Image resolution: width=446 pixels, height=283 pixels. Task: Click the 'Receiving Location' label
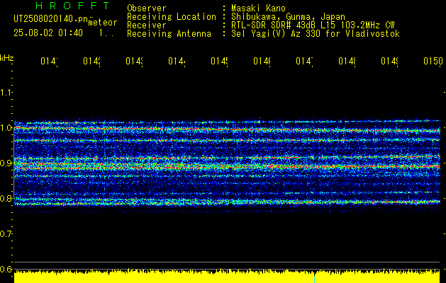click(172, 17)
